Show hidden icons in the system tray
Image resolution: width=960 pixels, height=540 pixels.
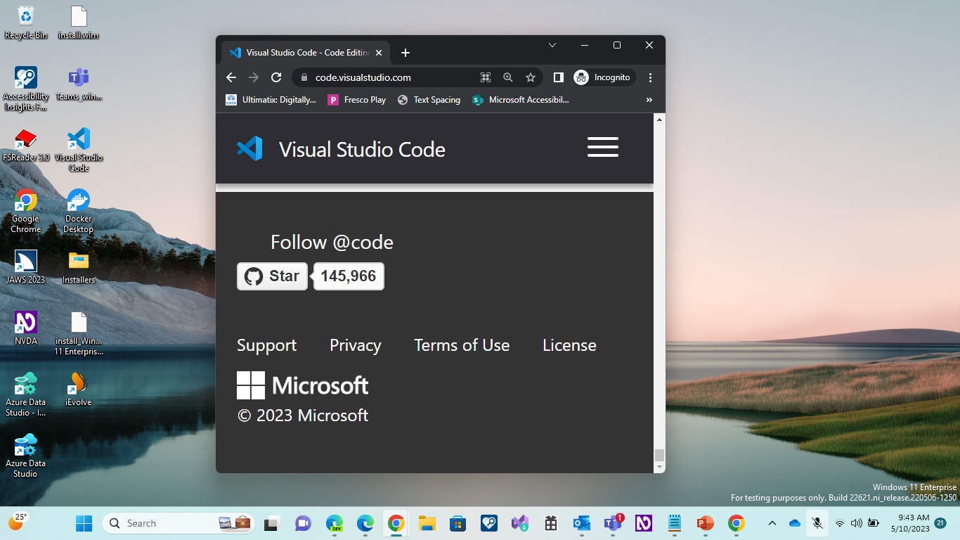(772, 523)
